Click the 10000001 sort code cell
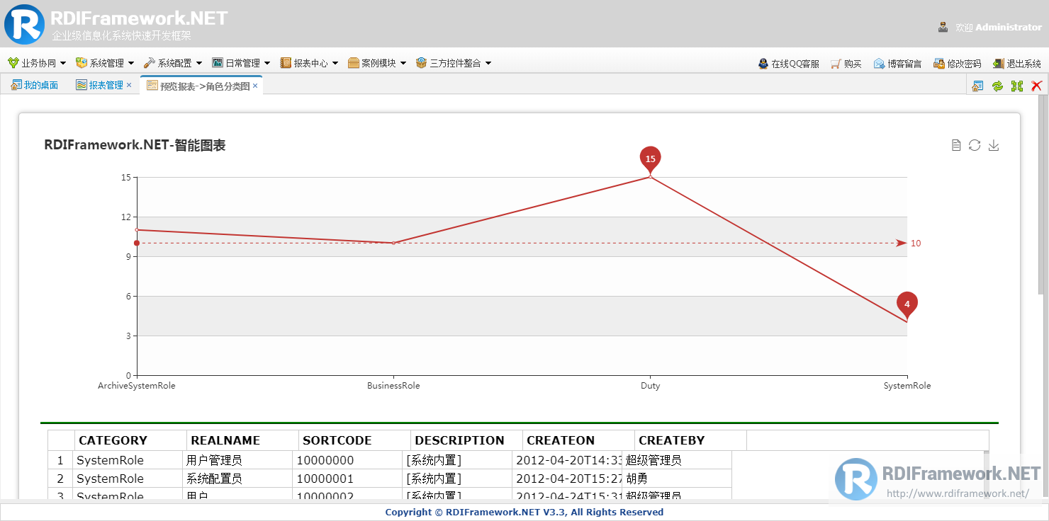The height and width of the screenshot is (521, 1049). (x=347, y=479)
